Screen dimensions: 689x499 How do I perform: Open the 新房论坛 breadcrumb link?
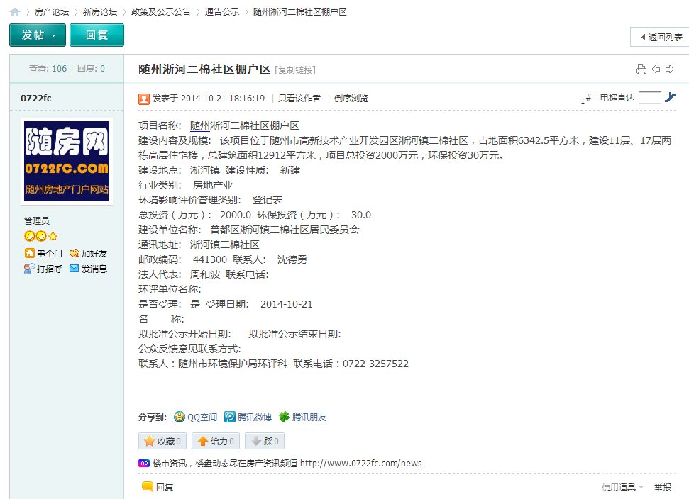click(x=100, y=12)
